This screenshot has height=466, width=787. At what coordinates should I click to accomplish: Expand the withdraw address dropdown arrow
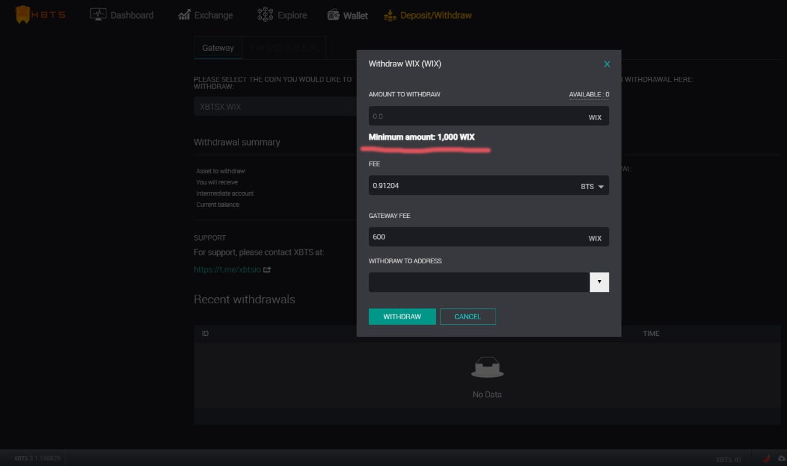[599, 282]
